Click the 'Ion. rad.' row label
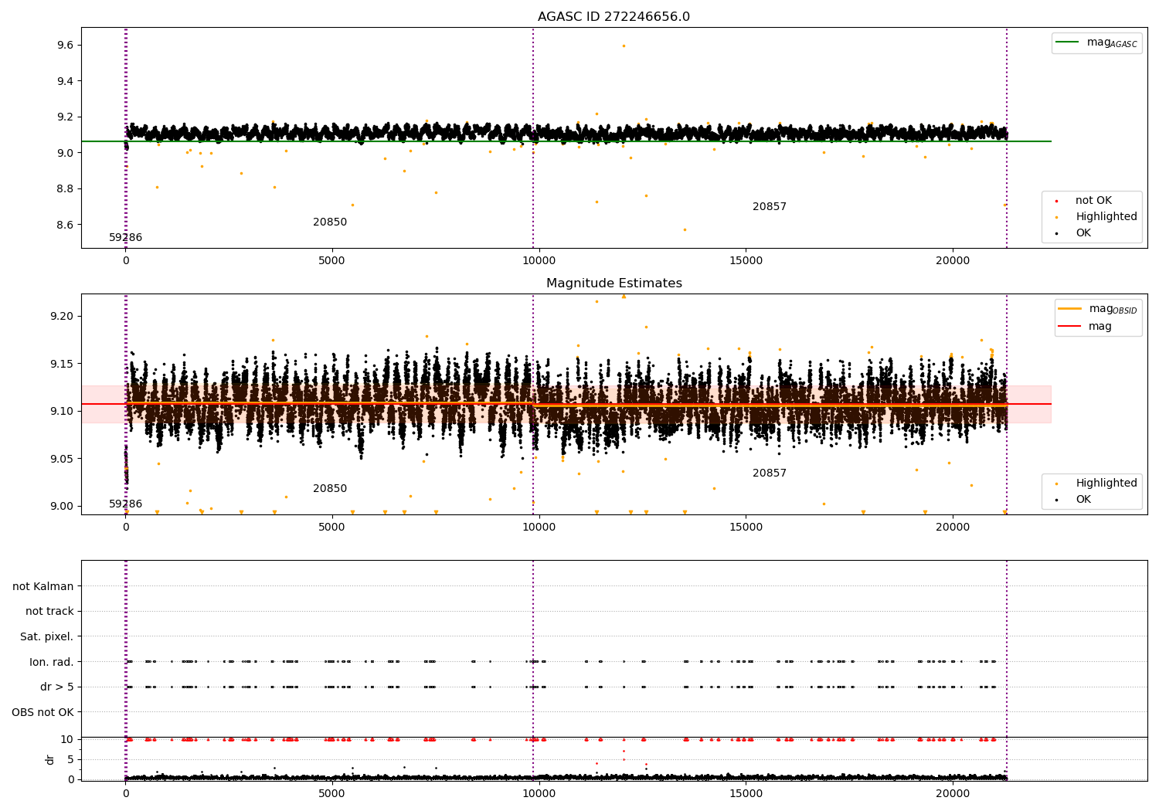 click(52, 662)
